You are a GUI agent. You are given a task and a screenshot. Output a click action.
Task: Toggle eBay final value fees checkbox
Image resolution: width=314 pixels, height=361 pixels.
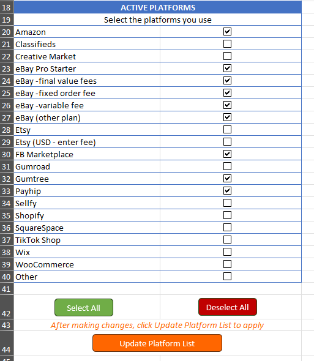pyautogui.click(x=227, y=81)
